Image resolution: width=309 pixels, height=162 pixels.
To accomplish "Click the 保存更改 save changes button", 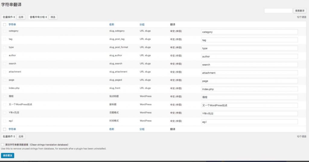I will (8, 155).
